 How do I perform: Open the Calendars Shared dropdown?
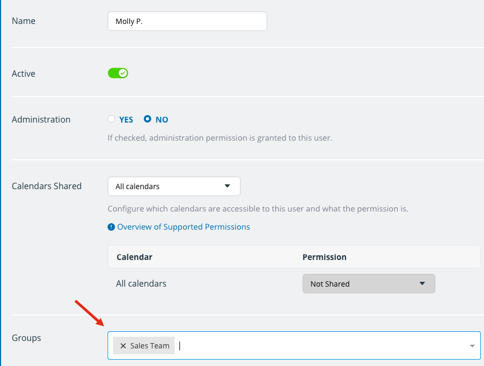pyautogui.click(x=174, y=186)
